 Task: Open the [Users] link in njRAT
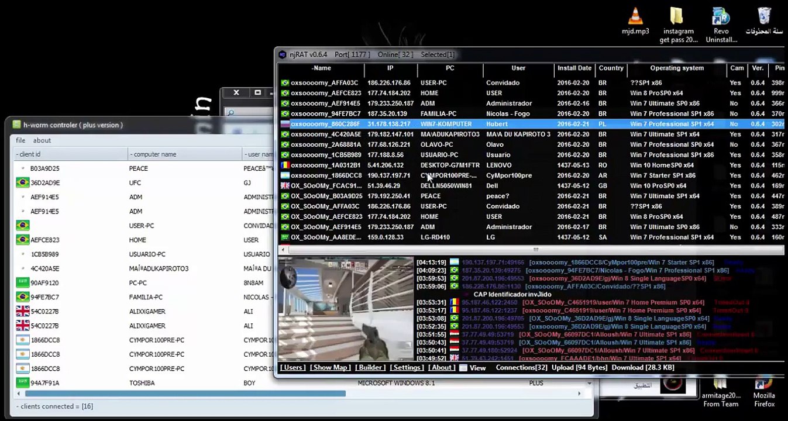click(293, 368)
